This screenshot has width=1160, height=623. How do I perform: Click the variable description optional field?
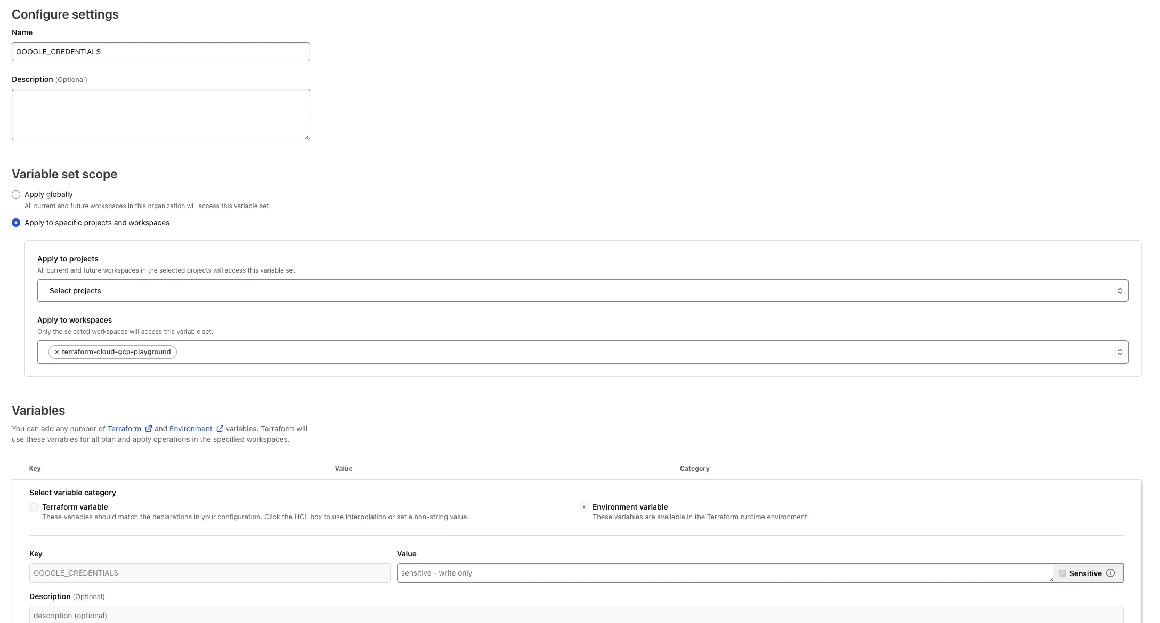pos(575,615)
